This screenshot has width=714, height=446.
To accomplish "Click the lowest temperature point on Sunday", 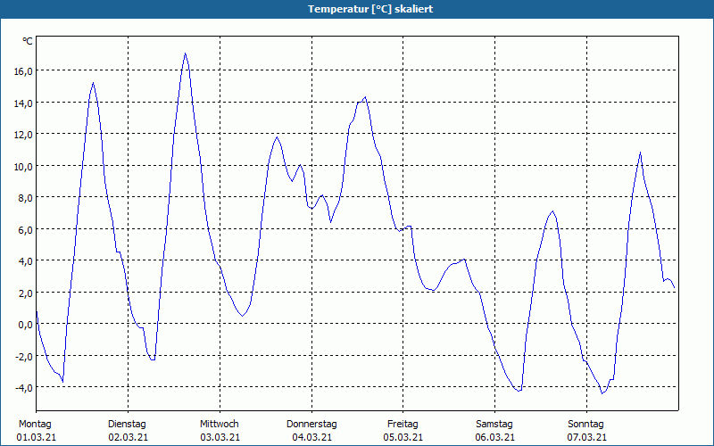I will point(602,393).
